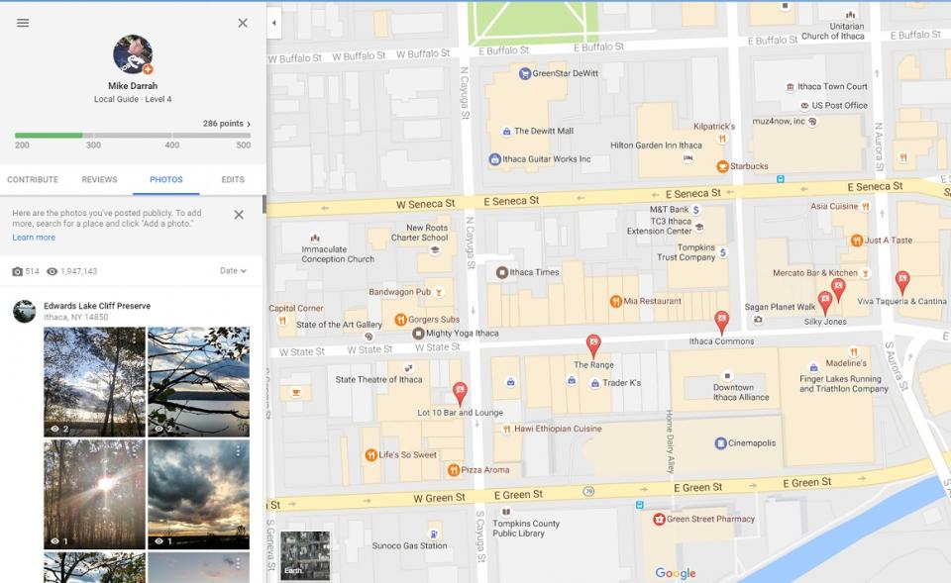Click the red pin above Ithaca Commons
Image resolution: width=951 pixels, height=583 pixels.
721,323
